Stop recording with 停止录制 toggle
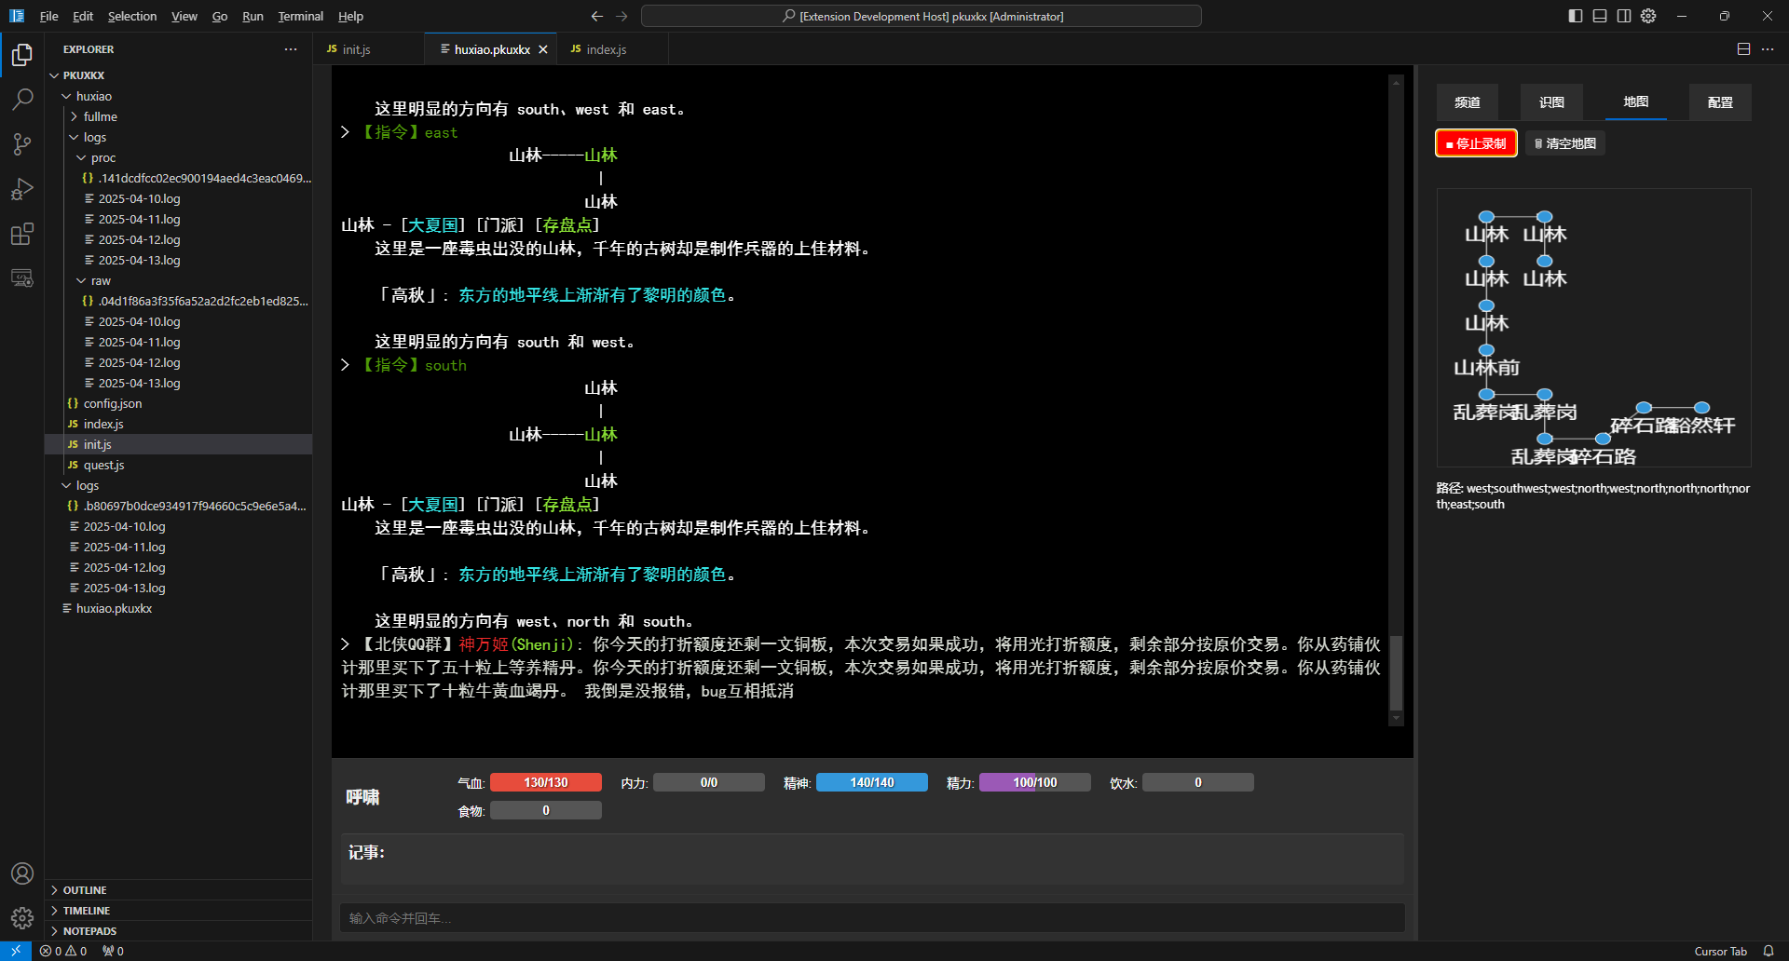 (1475, 142)
